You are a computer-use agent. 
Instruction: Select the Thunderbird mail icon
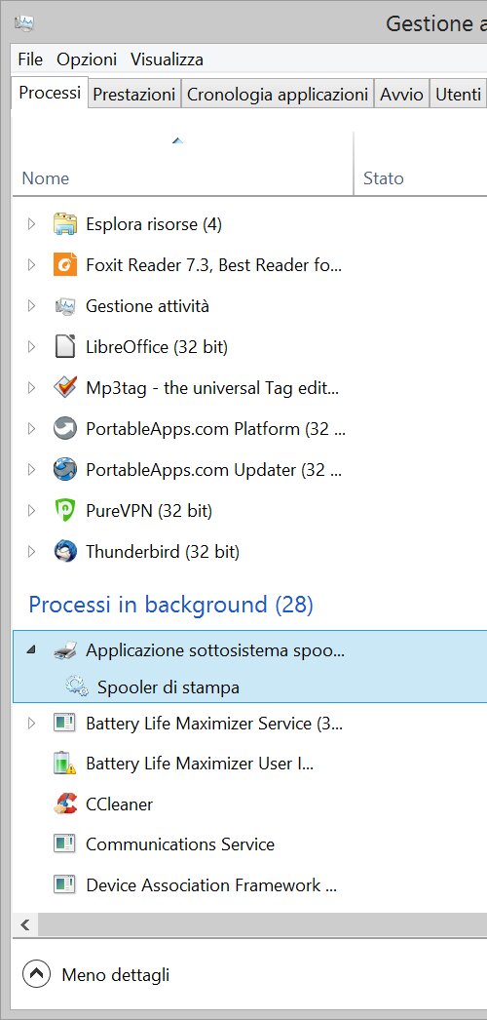click(65, 552)
